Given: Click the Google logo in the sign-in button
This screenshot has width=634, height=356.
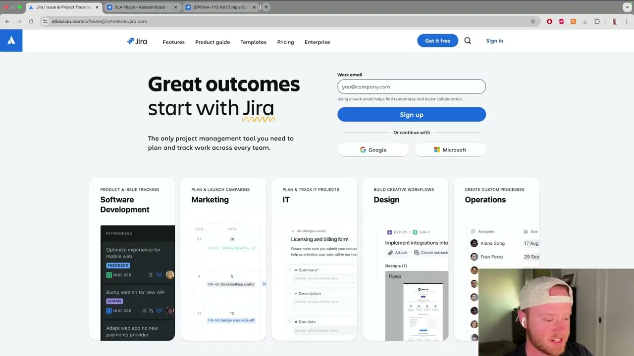Looking at the screenshot, I should [x=363, y=150].
